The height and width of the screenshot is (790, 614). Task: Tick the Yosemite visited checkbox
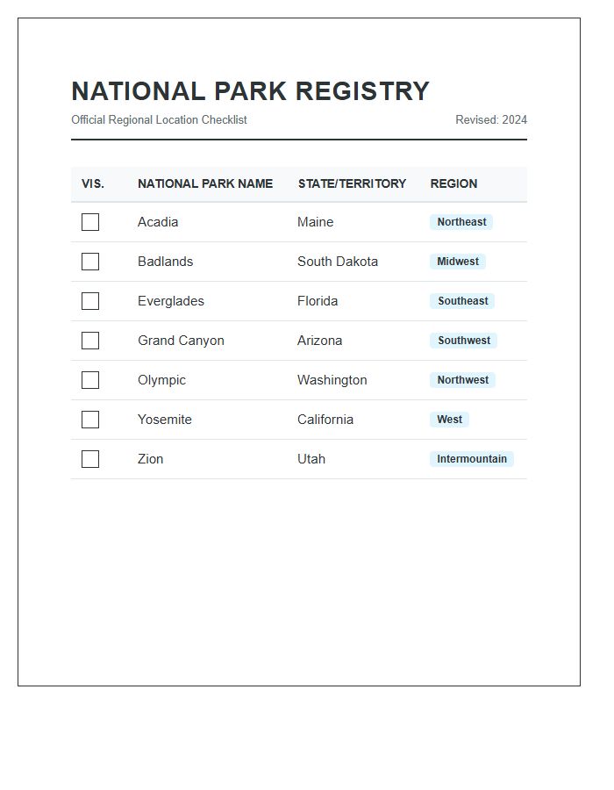pos(90,420)
